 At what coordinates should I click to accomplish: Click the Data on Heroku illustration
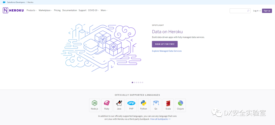(101, 48)
